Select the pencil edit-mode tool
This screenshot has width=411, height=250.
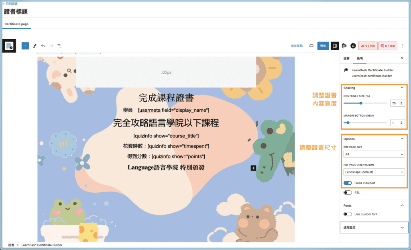[x=36, y=46]
